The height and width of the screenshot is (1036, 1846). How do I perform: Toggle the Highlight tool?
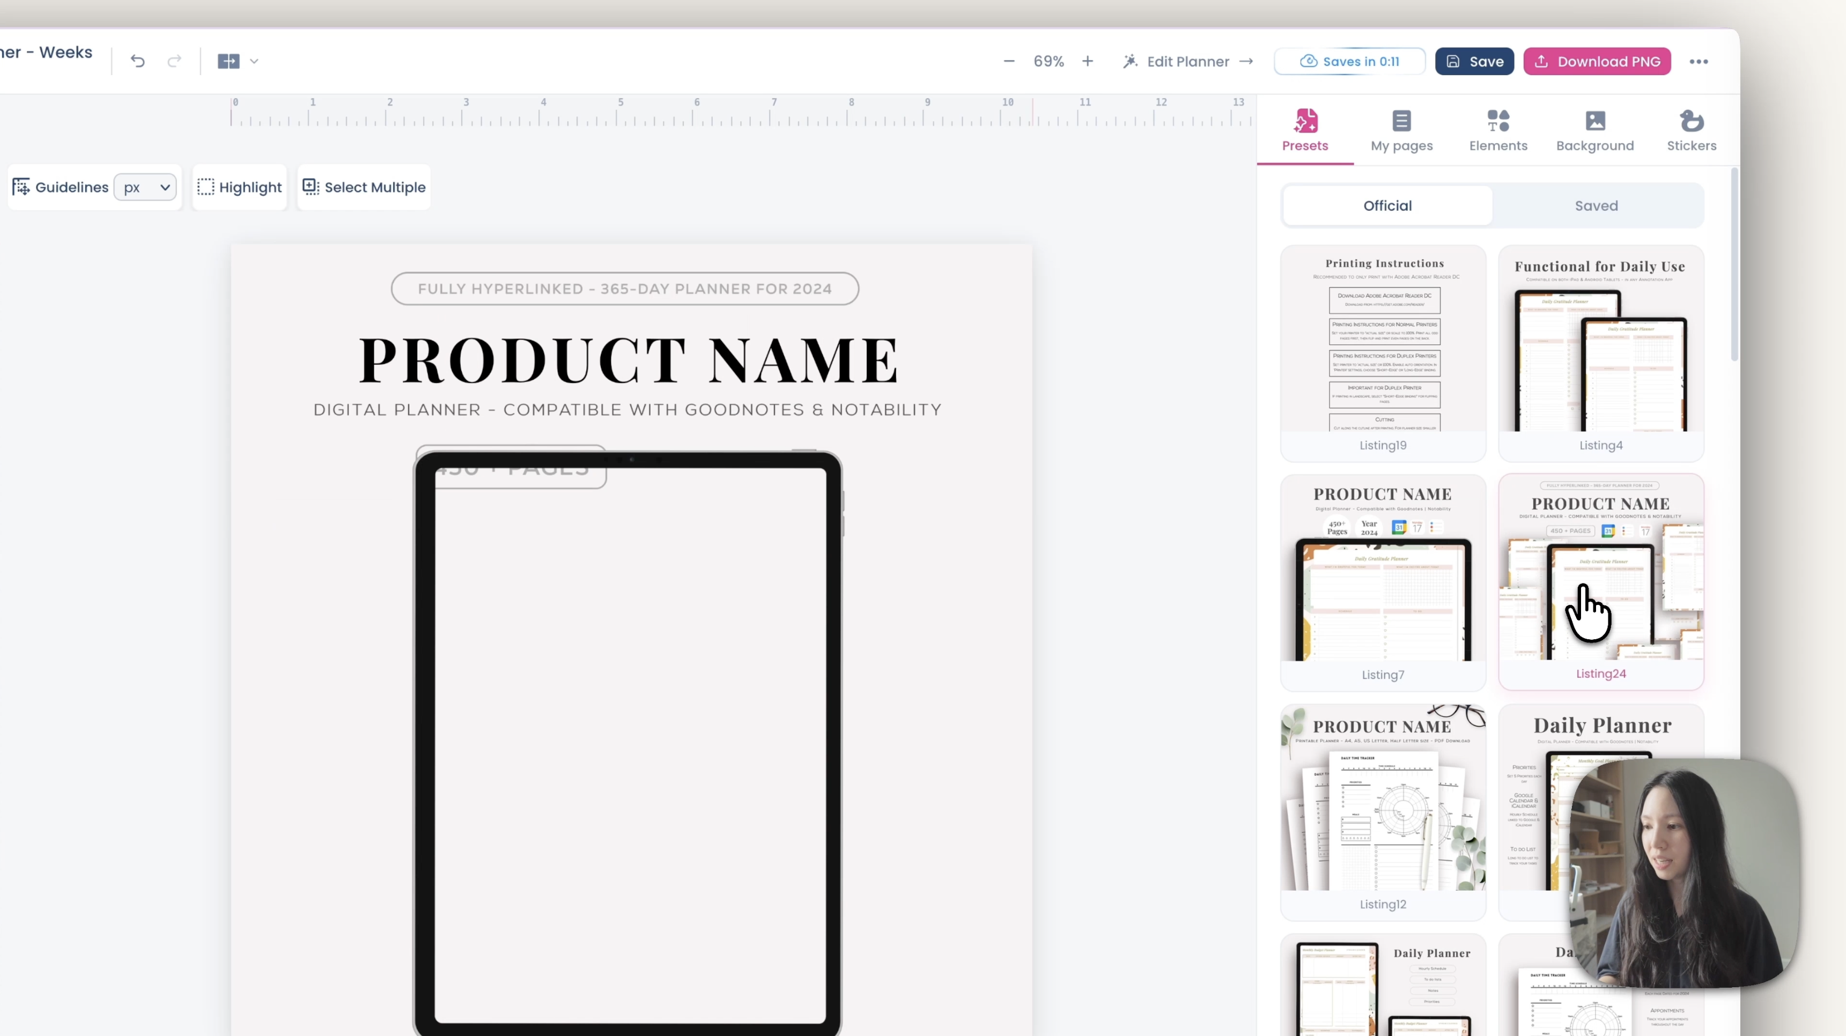pos(239,187)
